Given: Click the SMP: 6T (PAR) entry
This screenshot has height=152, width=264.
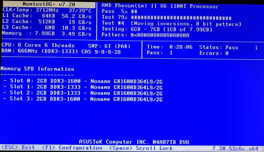Looking at the screenshot, I should click(109, 46).
